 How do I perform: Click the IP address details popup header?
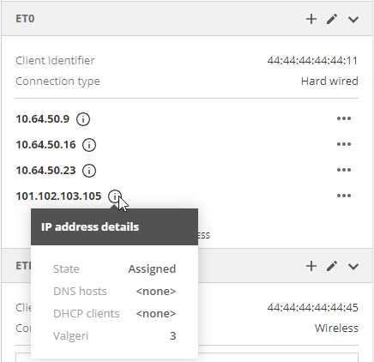pos(114,226)
